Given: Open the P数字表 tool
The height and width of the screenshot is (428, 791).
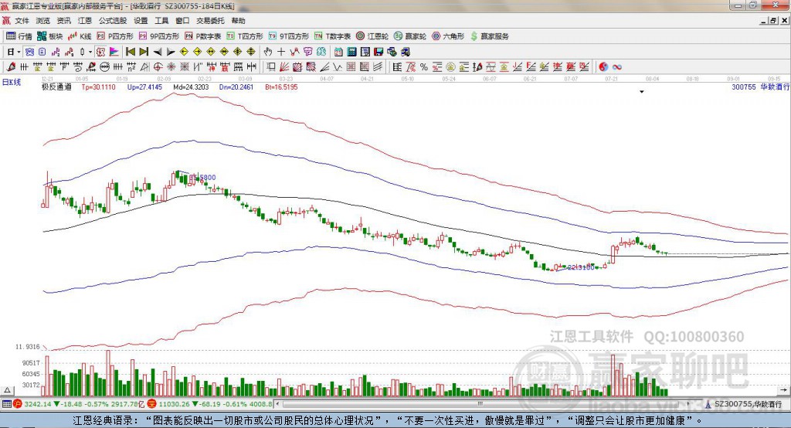Looking at the screenshot, I should (202, 36).
